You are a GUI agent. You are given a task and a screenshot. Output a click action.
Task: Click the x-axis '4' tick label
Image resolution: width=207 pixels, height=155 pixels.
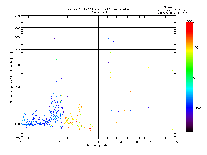[98, 142]
